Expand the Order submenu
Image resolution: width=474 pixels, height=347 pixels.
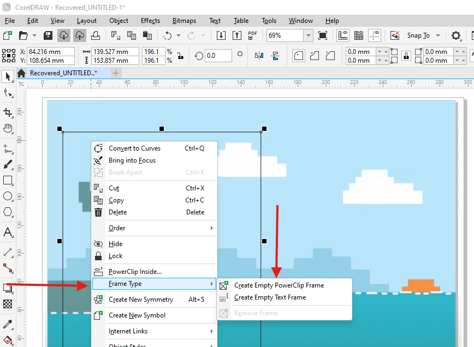click(154, 228)
